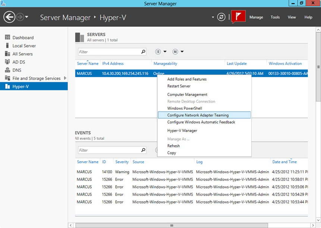Viewport: 321px width, 228px height.
Task: Click the DNS icon in the sidebar
Action: pyautogui.click(x=7, y=70)
